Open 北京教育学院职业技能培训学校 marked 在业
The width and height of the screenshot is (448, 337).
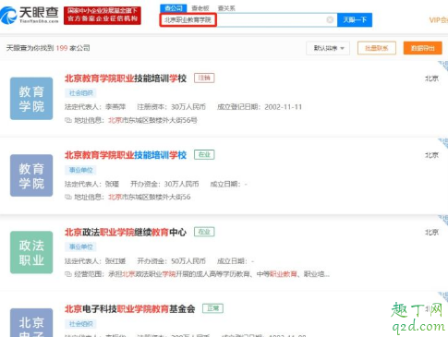[x=126, y=155]
